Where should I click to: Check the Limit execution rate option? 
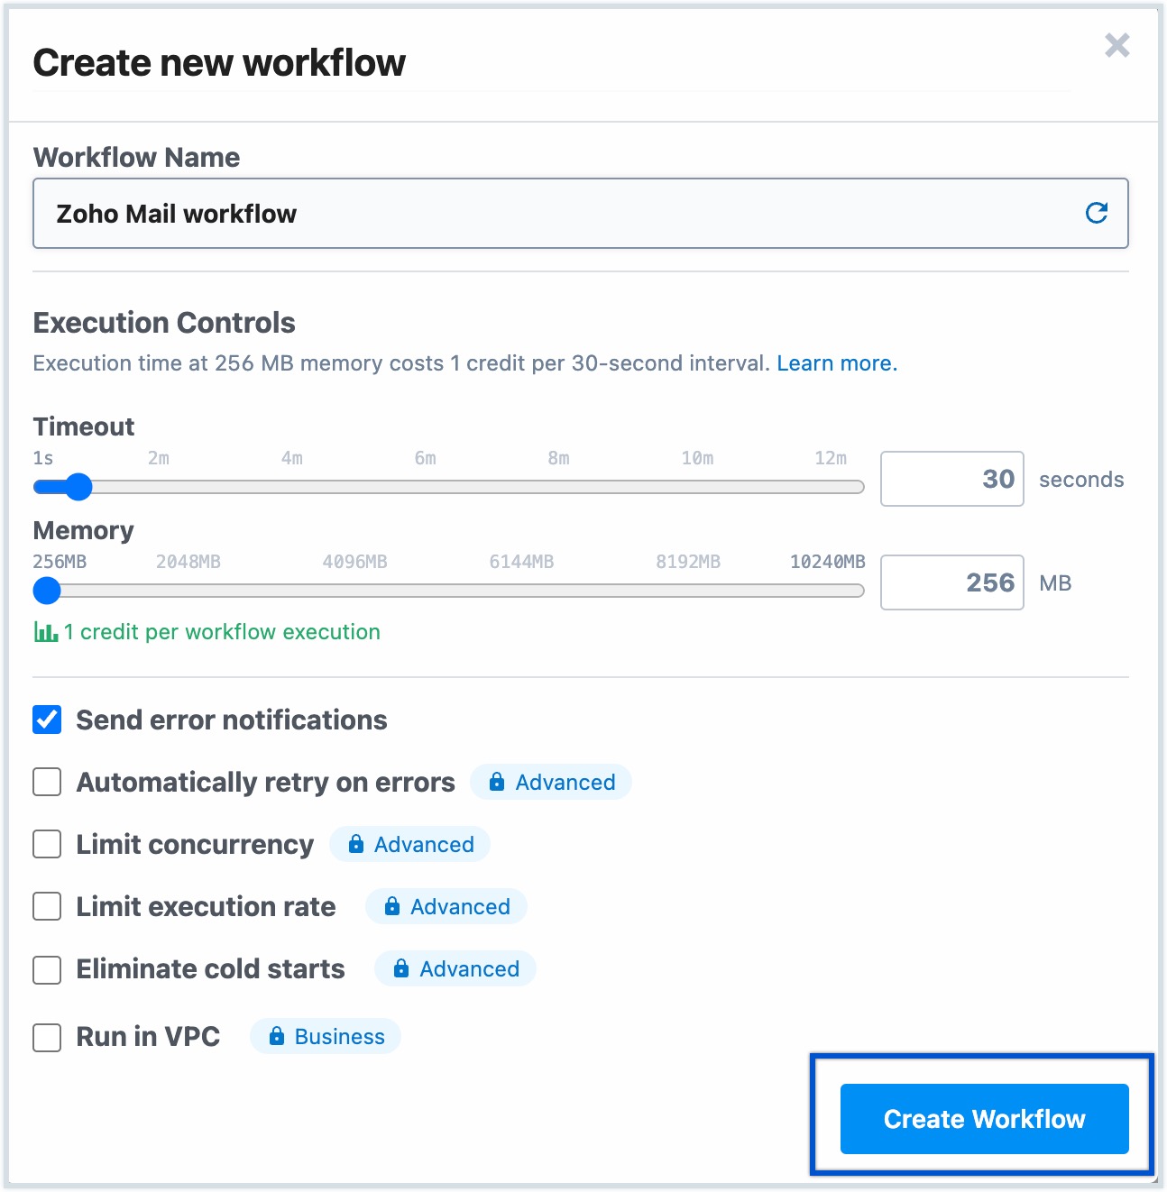47,906
